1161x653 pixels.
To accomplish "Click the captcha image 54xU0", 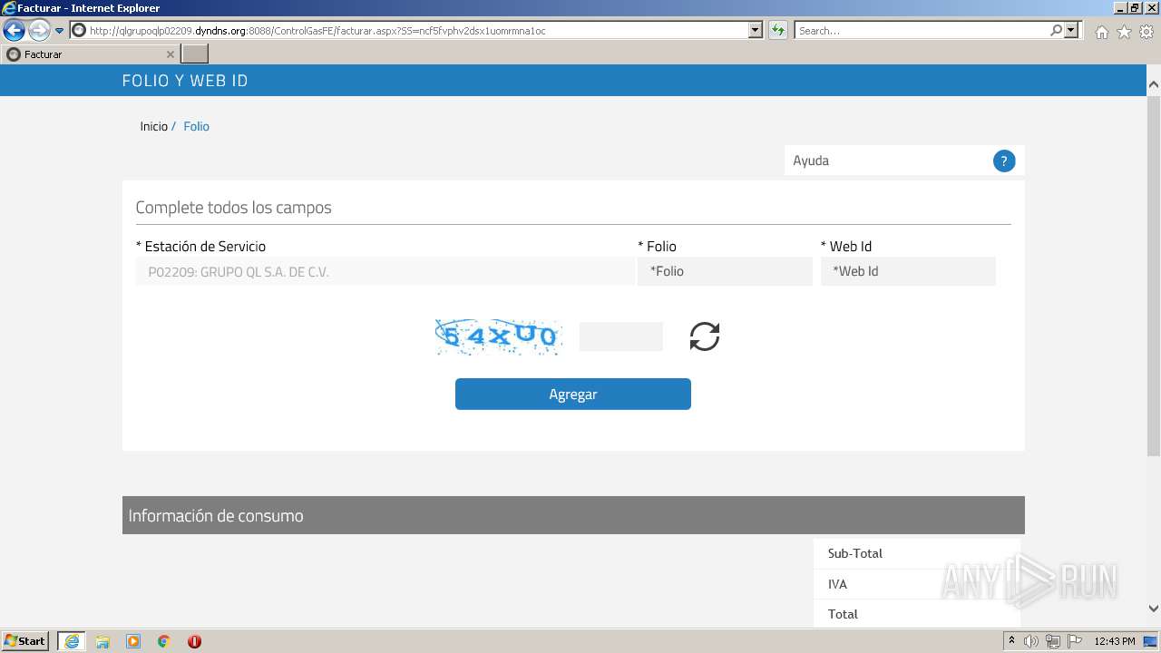I will tap(498, 336).
